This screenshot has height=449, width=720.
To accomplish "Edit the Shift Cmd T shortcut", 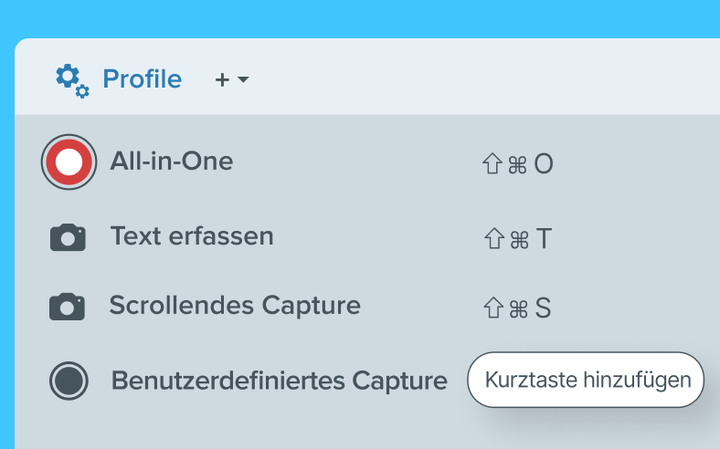I will (518, 239).
